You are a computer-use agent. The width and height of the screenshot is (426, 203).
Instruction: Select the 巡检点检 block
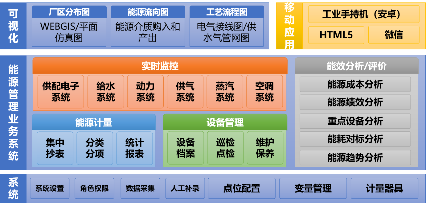pyautogui.click(x=225, y=148)
